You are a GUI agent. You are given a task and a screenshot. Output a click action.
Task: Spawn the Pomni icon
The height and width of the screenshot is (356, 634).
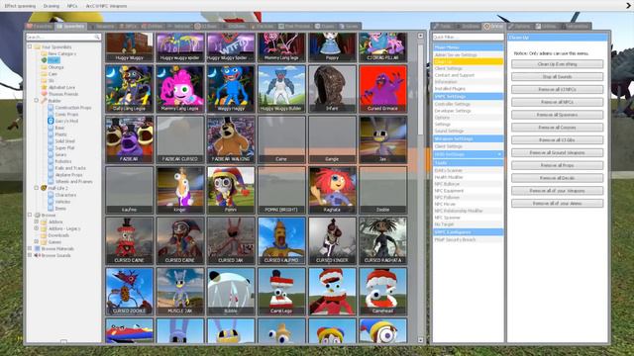tap(231, 190)
